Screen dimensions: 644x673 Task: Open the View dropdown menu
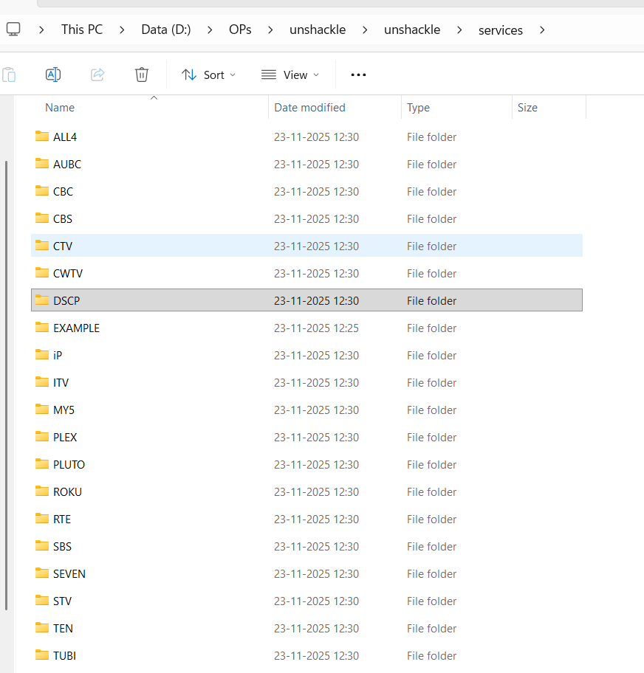(290, 75)
